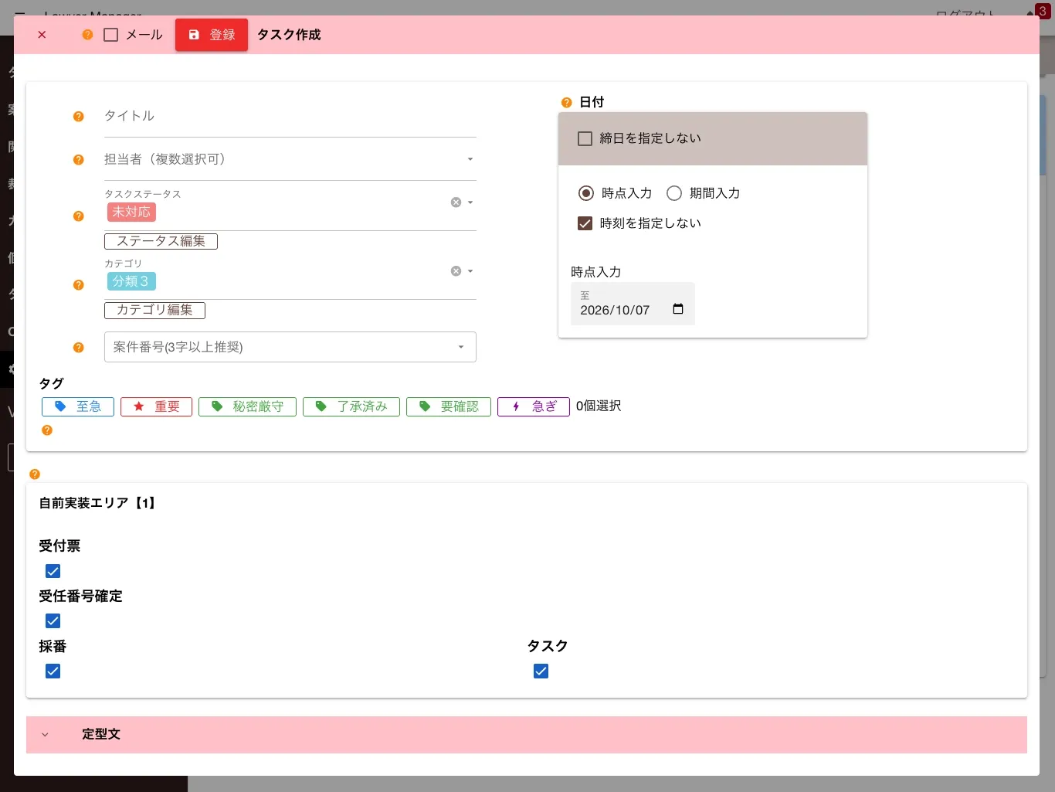
Task: Clear the カテゴリ value with the x icon
Action: [456, 271]
